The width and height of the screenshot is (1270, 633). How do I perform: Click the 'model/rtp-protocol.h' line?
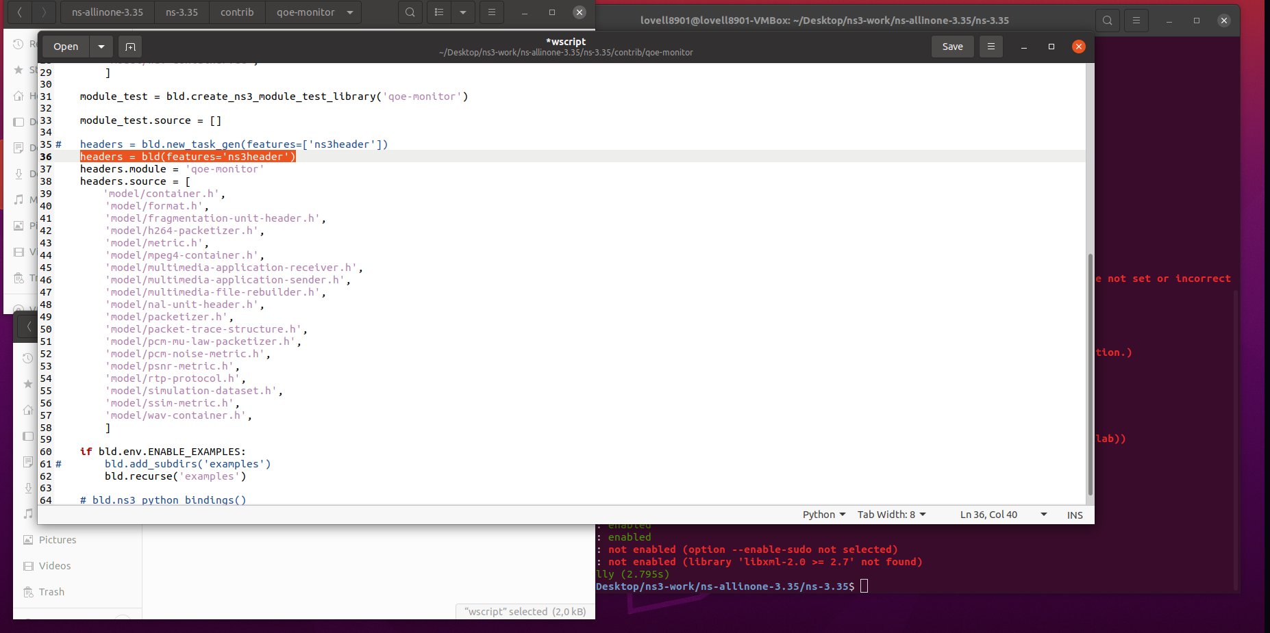point(175,378)
